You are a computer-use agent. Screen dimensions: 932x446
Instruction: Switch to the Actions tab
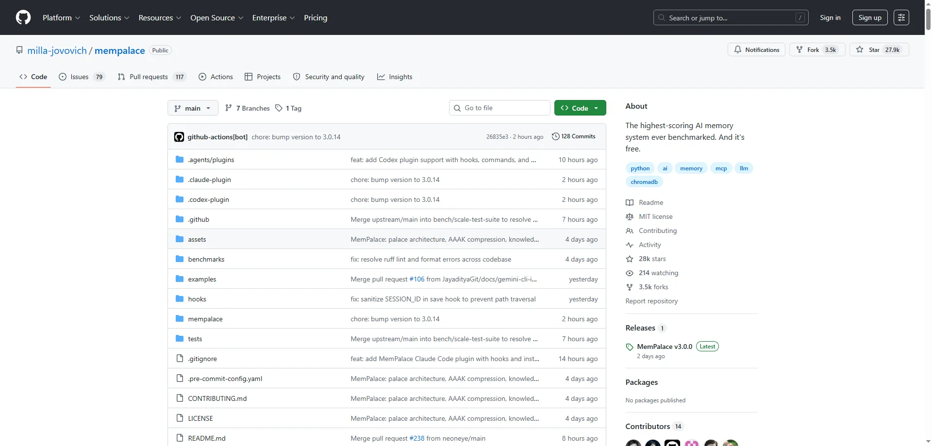pos(216,77)
